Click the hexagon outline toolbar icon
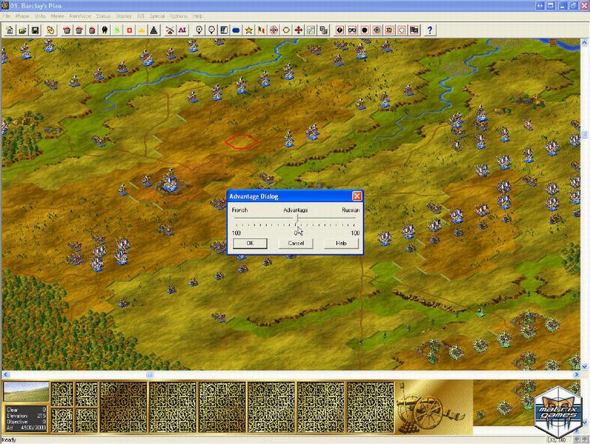 click(286, 30)
